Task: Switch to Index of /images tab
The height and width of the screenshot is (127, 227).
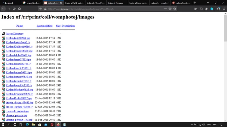Action: [117, 3]
